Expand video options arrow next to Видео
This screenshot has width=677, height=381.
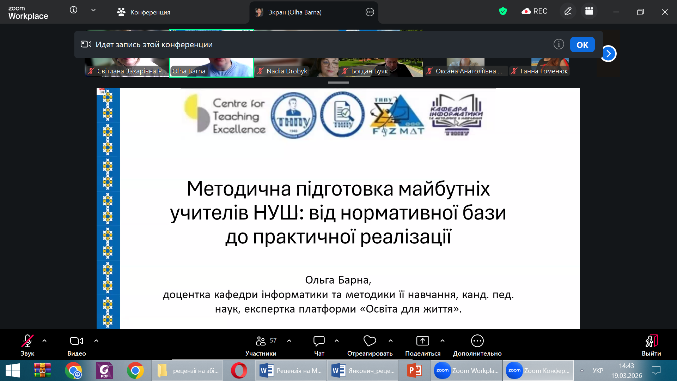click(96, 341)
